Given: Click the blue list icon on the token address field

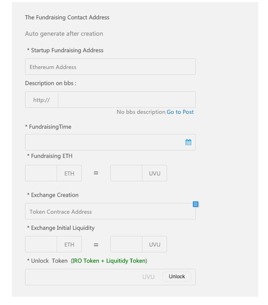Looking at the screenshot, I should (x=196, y=204).
